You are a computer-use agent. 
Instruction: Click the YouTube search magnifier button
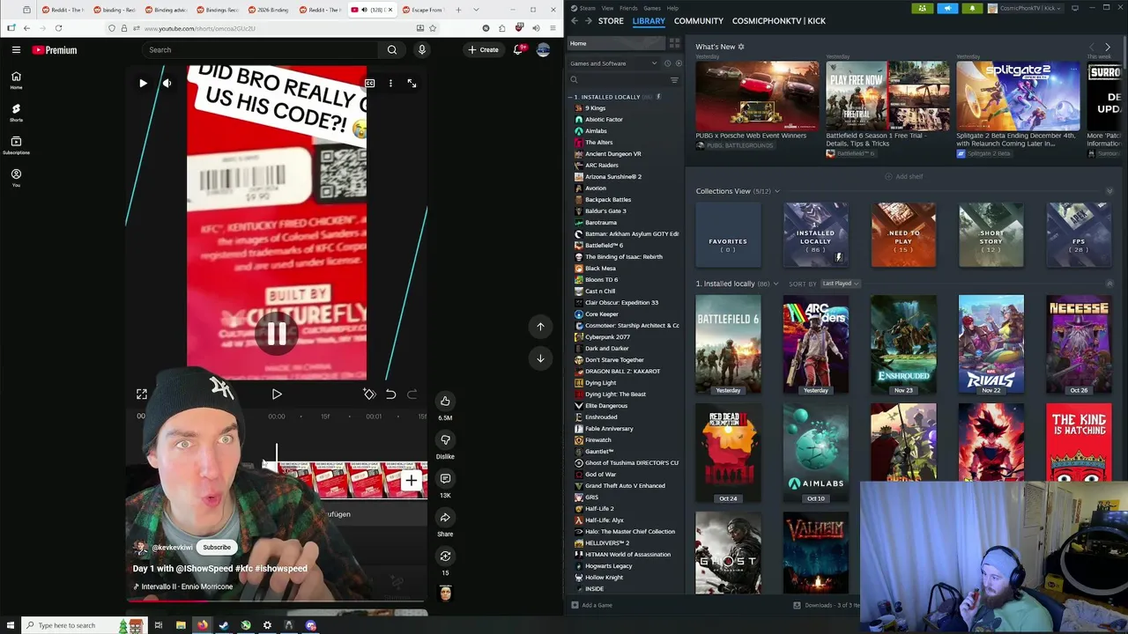pos(392,50)
